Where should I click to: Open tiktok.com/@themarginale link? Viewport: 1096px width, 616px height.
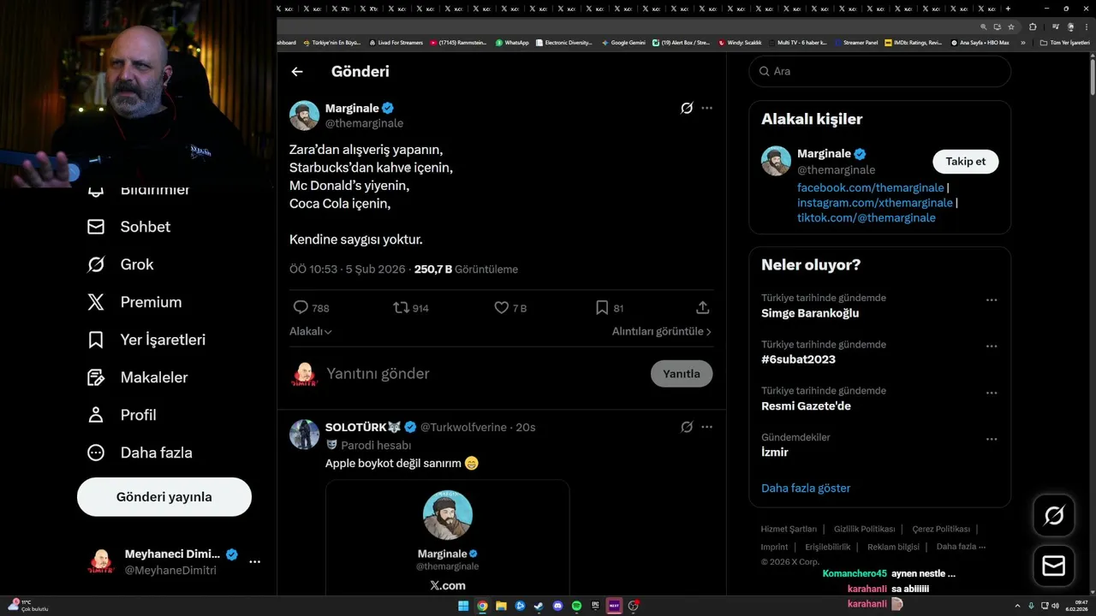(867, 218)
